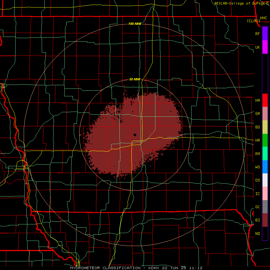The image size is (270, 270).
Task: Click the gray GC legend swatch
Action: coord(265,207)
